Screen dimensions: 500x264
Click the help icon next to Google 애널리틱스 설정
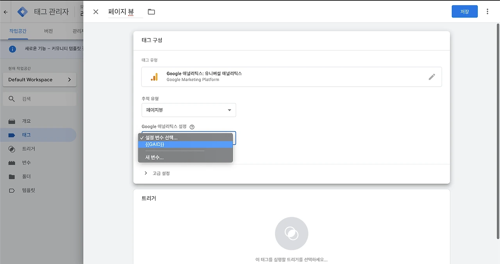click(x=192, y=127)
